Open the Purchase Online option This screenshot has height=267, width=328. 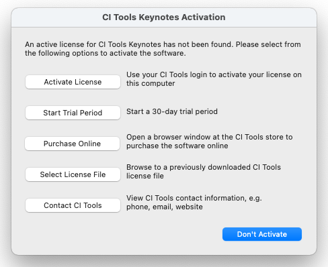[x=72, y=144]
